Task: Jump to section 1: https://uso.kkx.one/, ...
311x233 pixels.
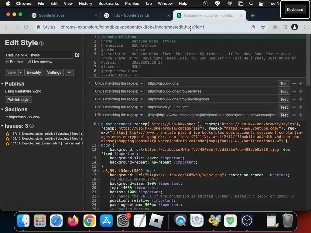Action: [25, 117]
